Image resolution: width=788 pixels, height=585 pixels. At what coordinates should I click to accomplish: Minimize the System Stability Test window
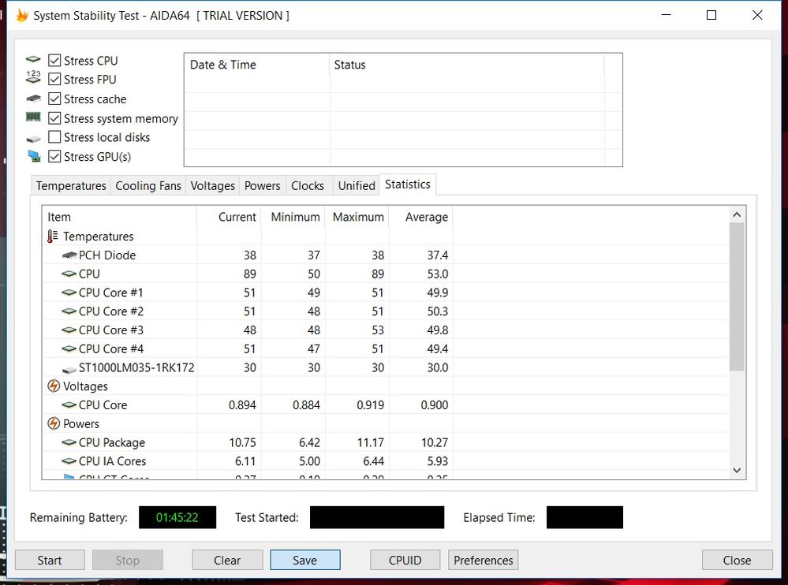(x=667, y=15)
